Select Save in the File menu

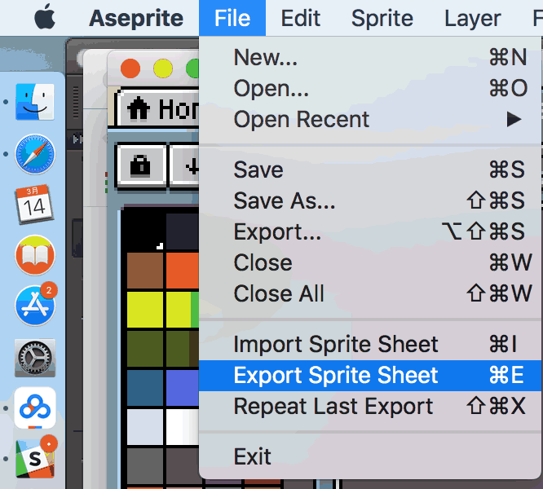pos(370,170)
